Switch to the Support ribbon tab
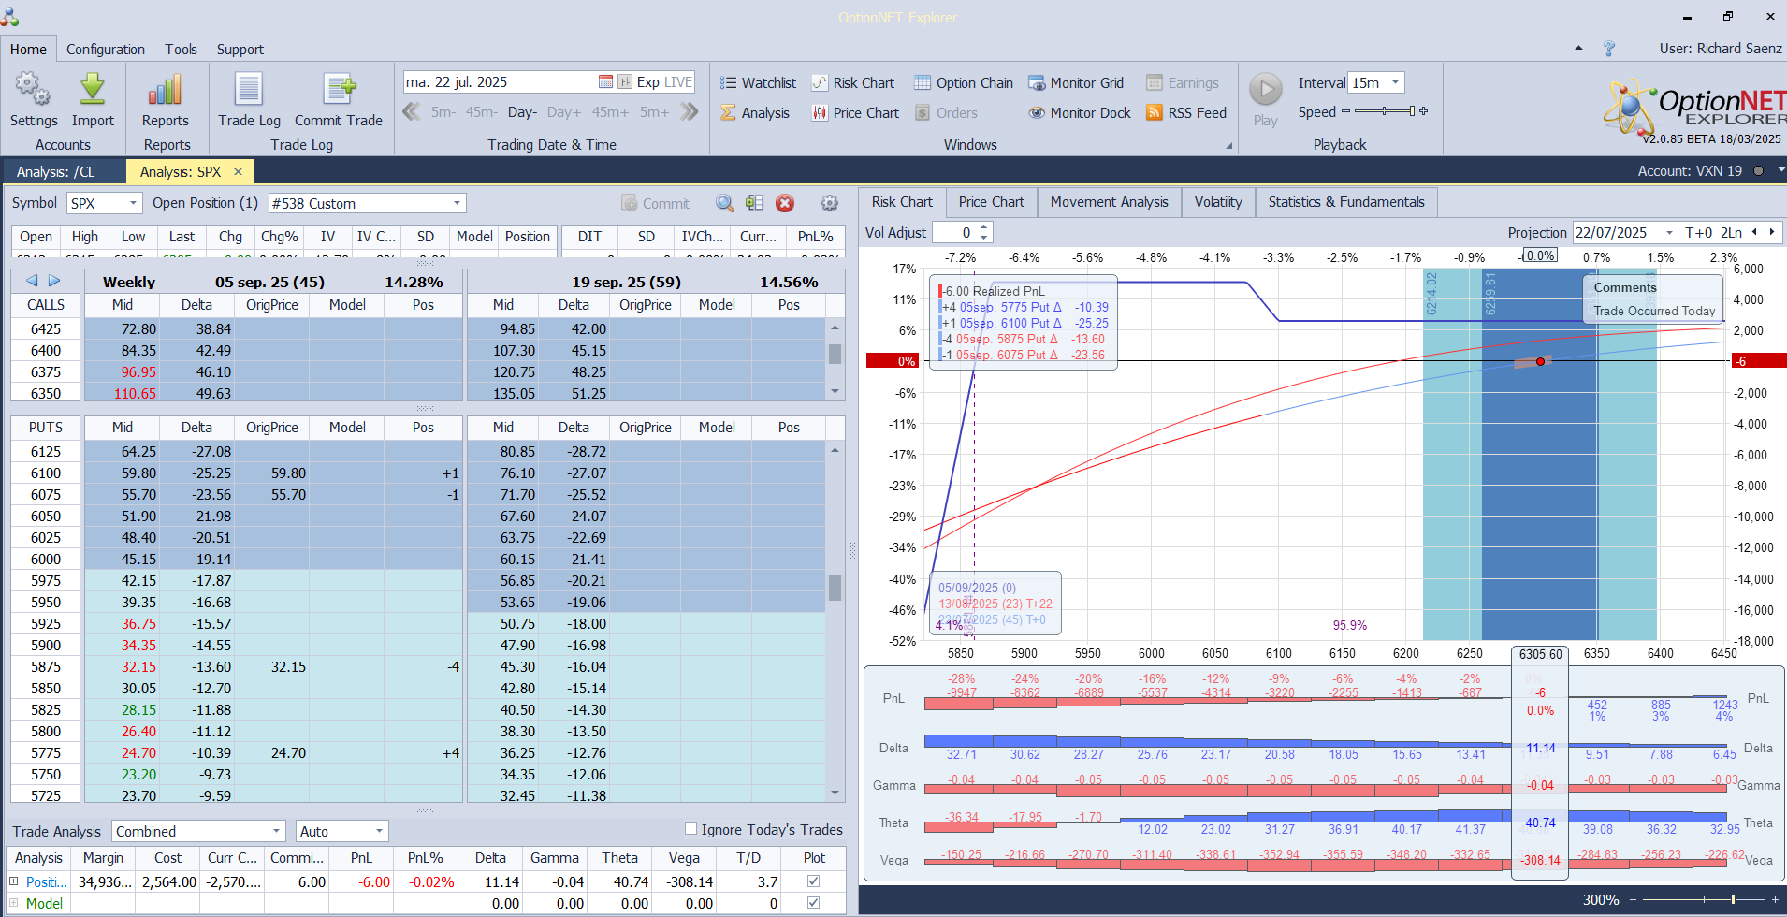 point(240,50)
